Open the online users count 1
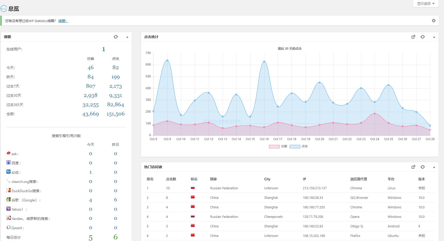 (104, 49)
